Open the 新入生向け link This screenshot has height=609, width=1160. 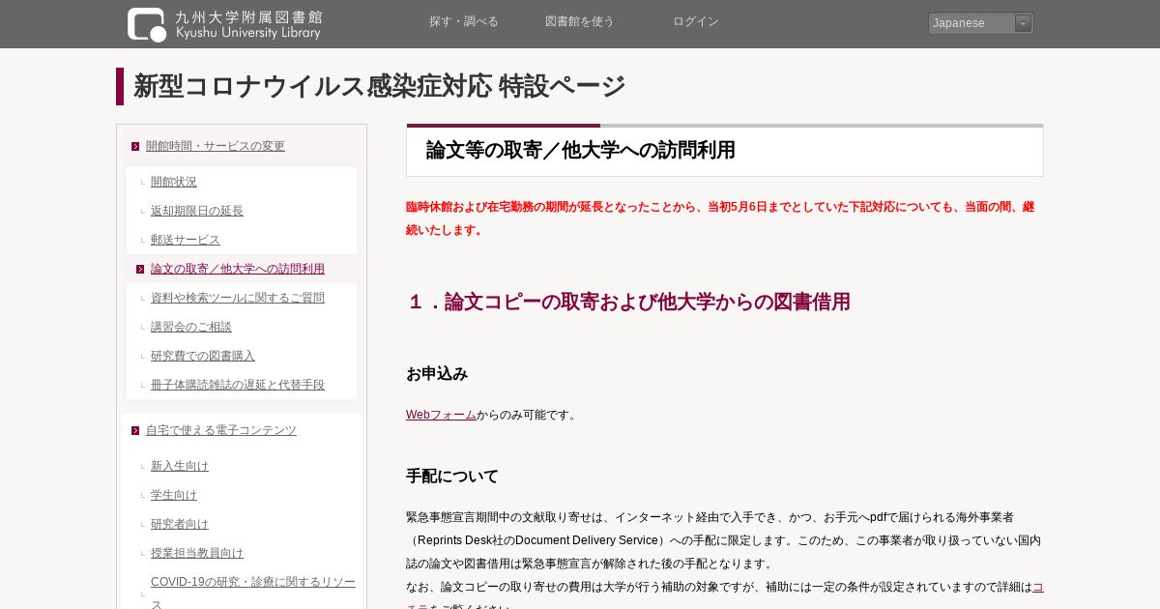tap(180, 466)
